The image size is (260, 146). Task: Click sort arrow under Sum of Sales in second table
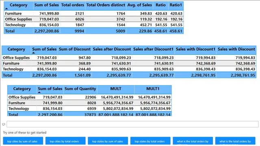point(33,53)
